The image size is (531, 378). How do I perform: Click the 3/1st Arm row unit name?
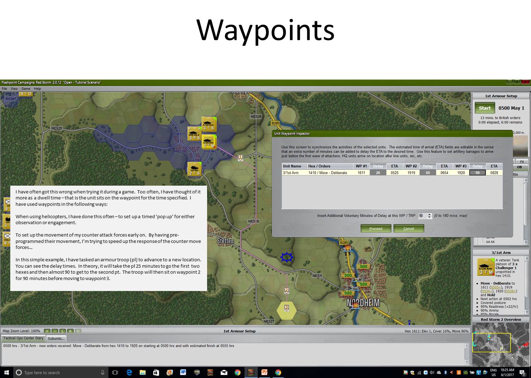tap(291, 173)
